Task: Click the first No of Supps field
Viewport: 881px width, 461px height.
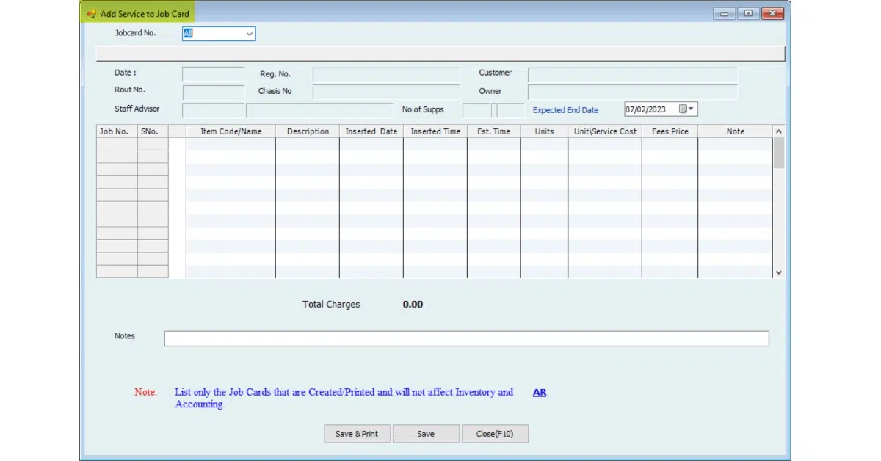Action: coord(477,110)
